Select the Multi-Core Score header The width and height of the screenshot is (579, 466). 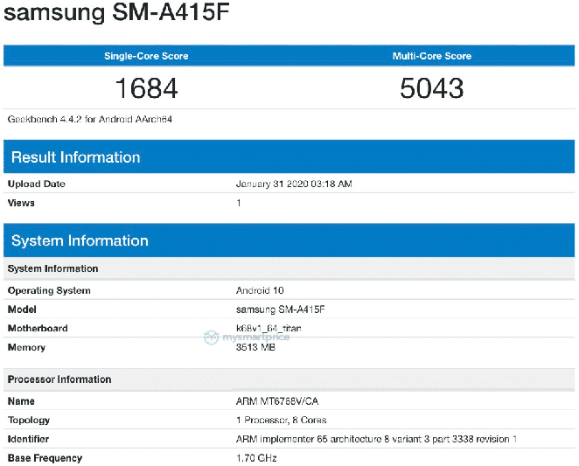coord(431,56)
